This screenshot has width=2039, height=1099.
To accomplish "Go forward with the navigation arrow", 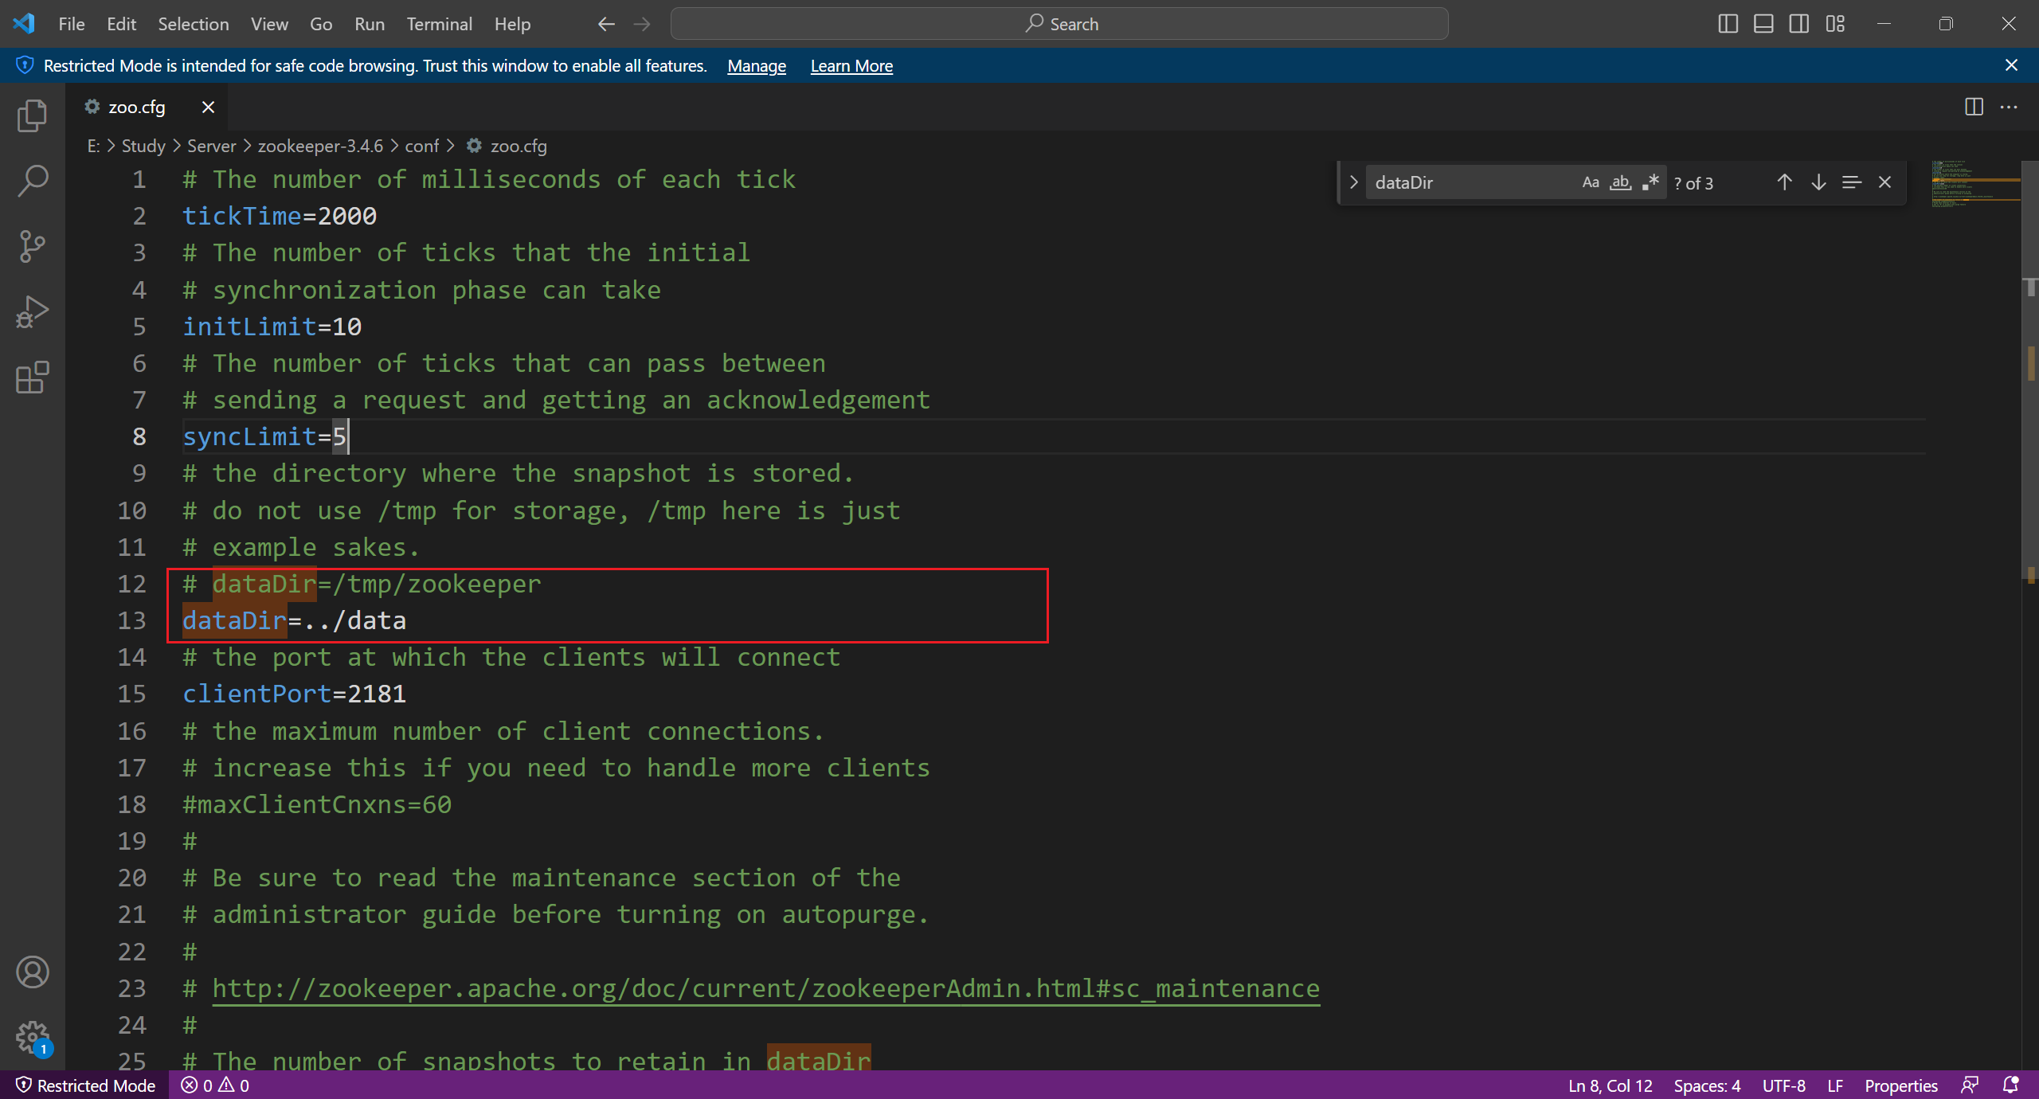I will [x=641, y=24].
